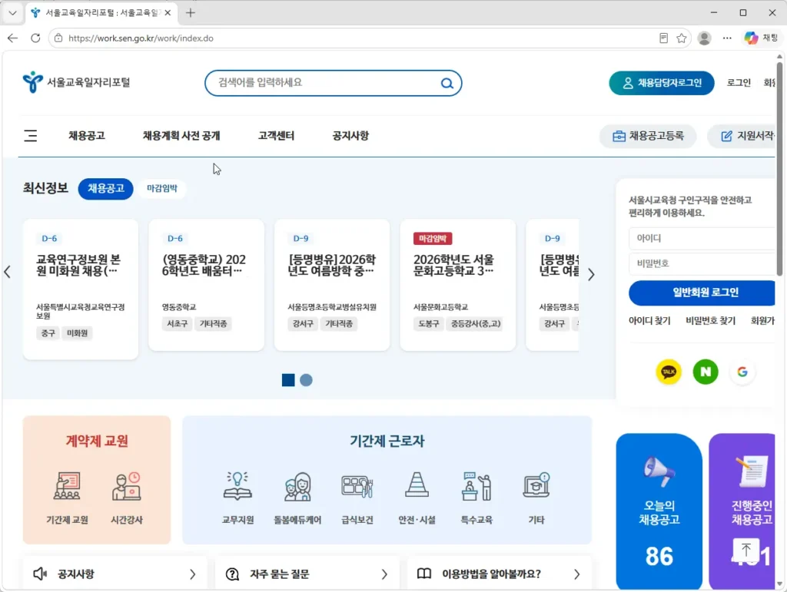
Task: Open the Copilot 채팅 button
Action: click(x=762, y=38)
